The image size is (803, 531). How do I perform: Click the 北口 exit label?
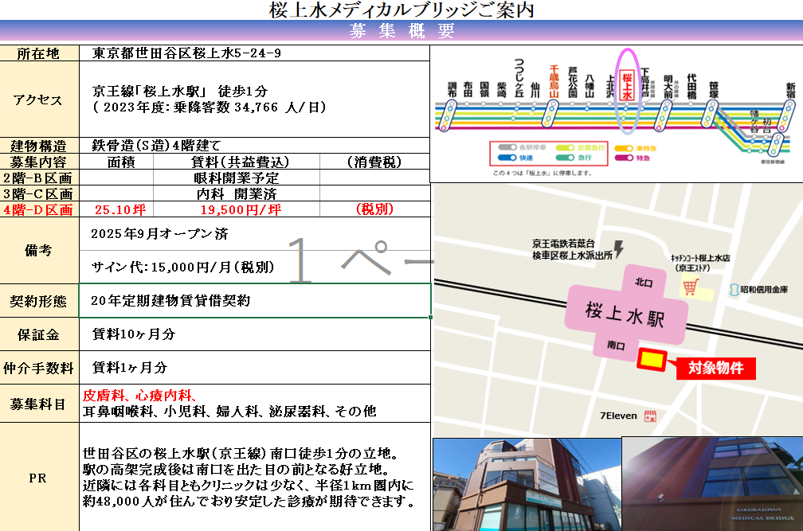643,282
